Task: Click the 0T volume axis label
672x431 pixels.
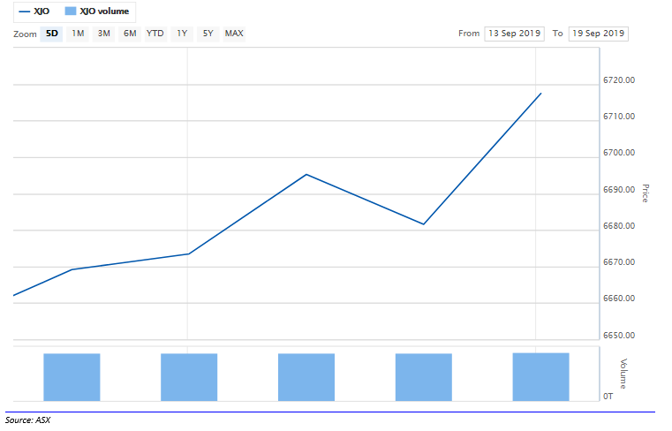Action: (608, 397)
